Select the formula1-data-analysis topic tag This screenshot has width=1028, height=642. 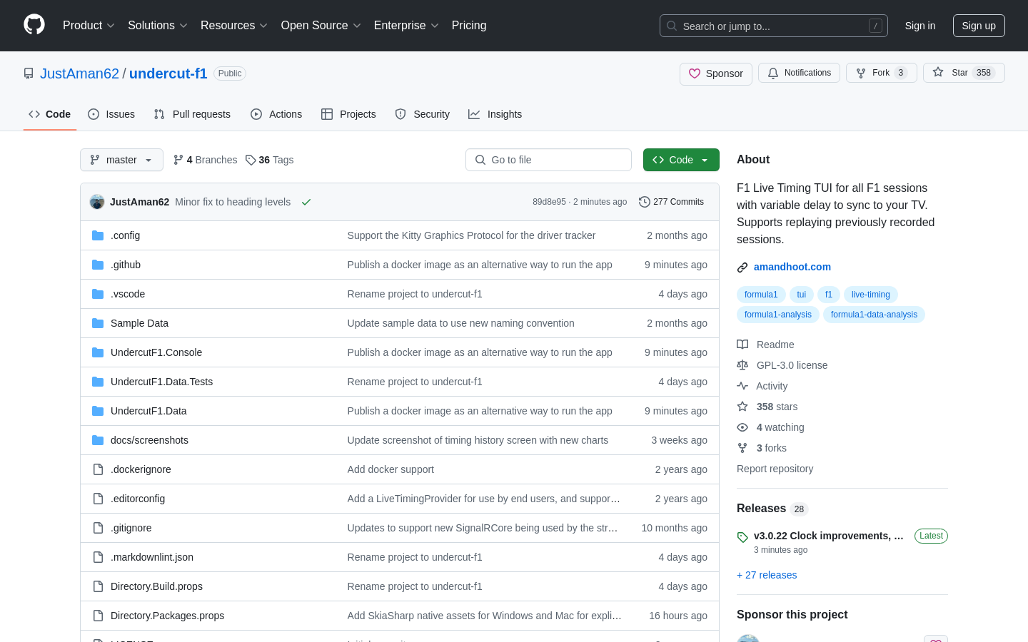[x=874, y=315]
